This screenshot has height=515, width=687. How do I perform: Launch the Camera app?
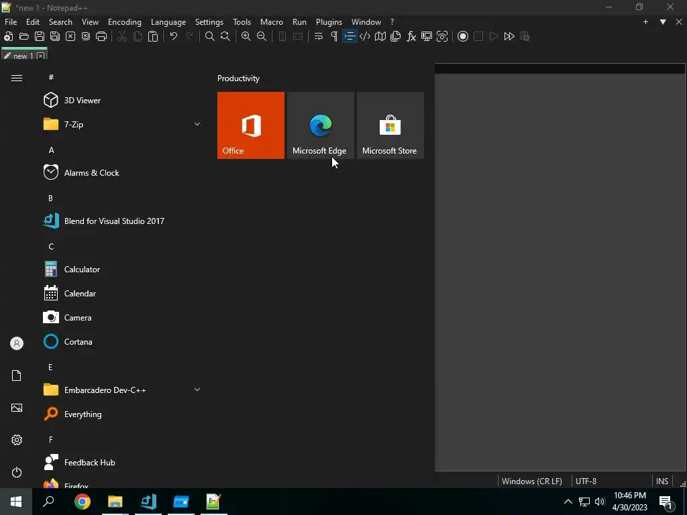coord(123,317)
